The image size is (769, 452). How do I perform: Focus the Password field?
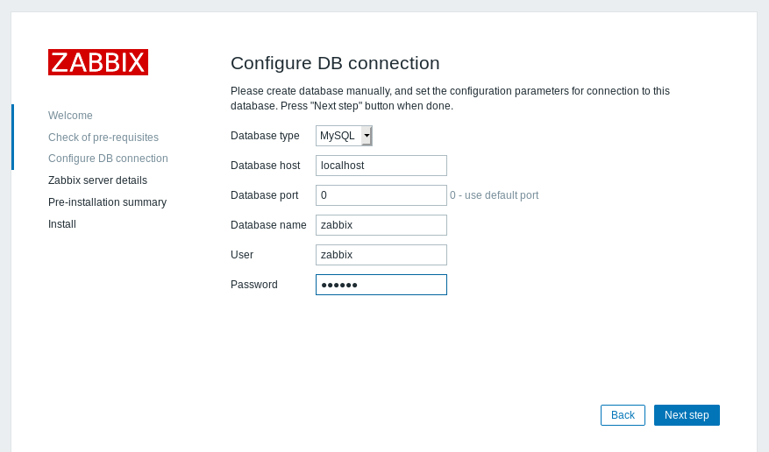[x=381, y=285]
